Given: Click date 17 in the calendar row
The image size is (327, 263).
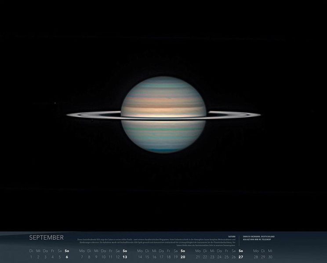Looking at the screenshot, I should click(161, 257).
